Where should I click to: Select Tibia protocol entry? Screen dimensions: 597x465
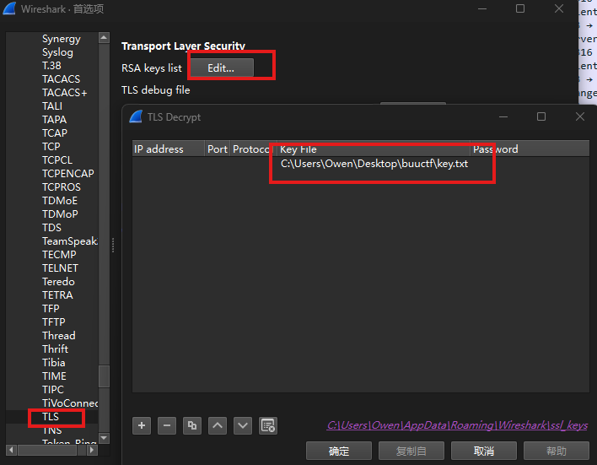54,363
